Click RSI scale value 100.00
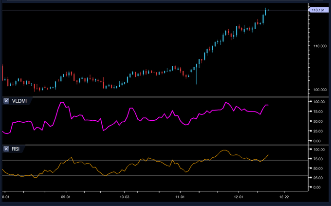Image resolution: width=331 pixels, height=206 pixels. click(319, 150)
